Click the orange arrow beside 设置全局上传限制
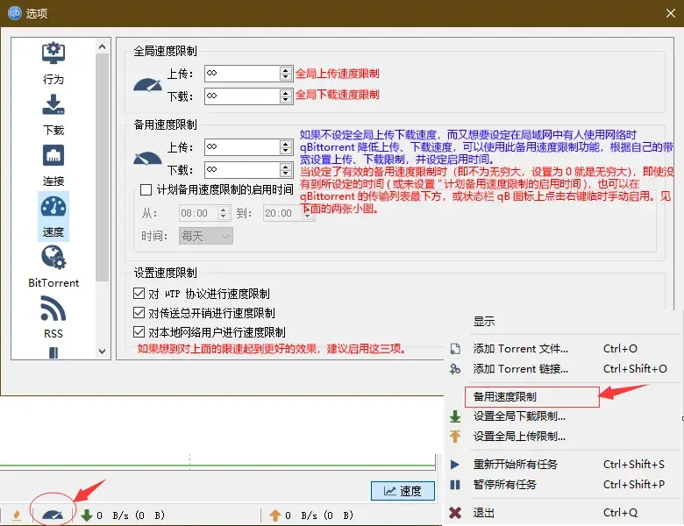This screenshot has height=526, width=684. pyautogui.click(x=455, y=437)
